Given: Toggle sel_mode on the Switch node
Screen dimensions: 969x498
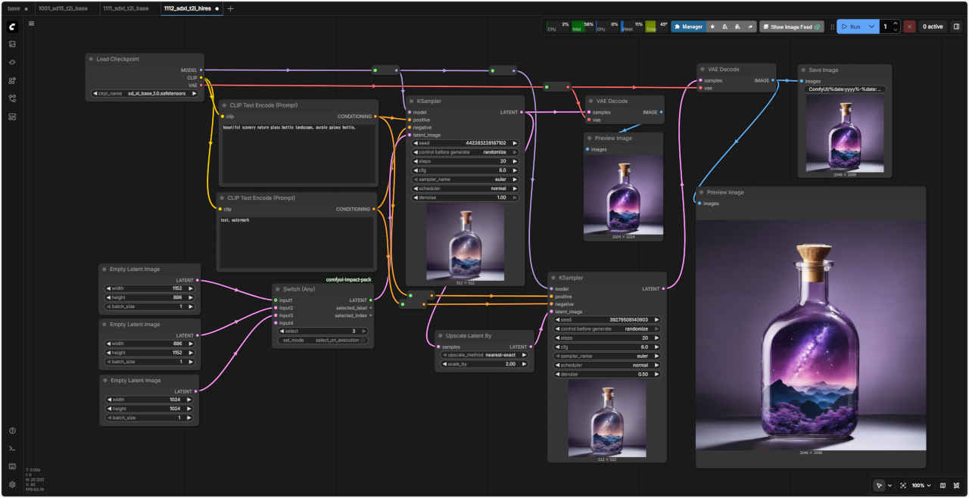Looking at the screenshot, I should pos(322,341).
